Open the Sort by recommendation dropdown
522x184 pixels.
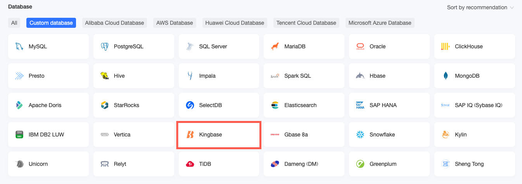click(480, 7)
